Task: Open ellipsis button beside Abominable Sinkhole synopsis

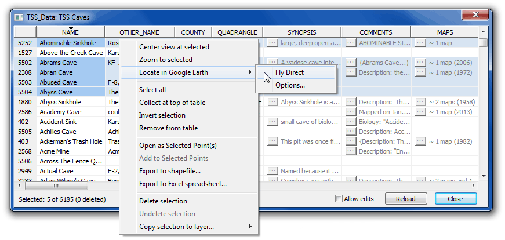Action: 273,43
